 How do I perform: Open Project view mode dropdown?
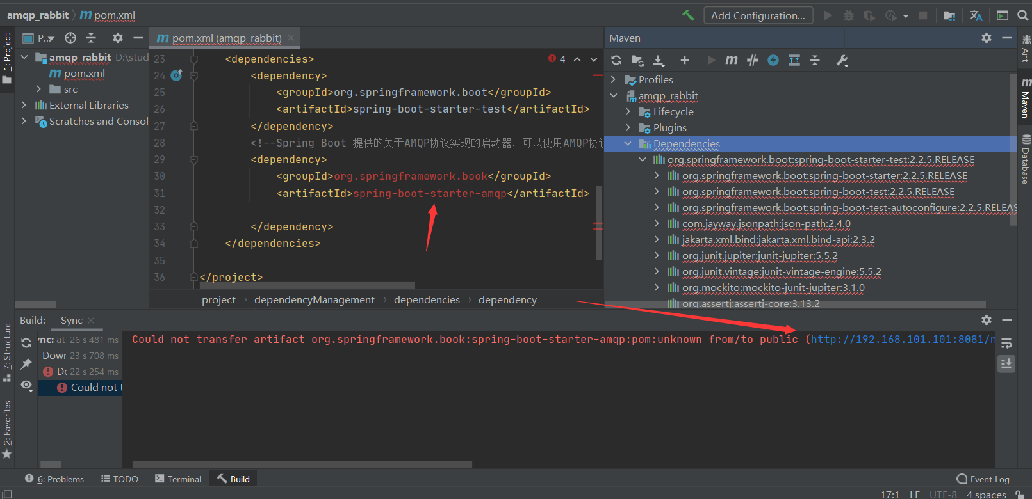38,38
